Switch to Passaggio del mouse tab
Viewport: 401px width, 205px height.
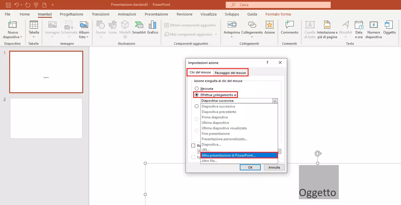point(230,73)
